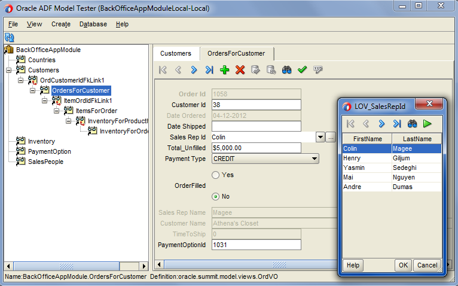This screenshot has height=286, width=458.
Task: Click the commit database changes icon
Action: (255, 70)
